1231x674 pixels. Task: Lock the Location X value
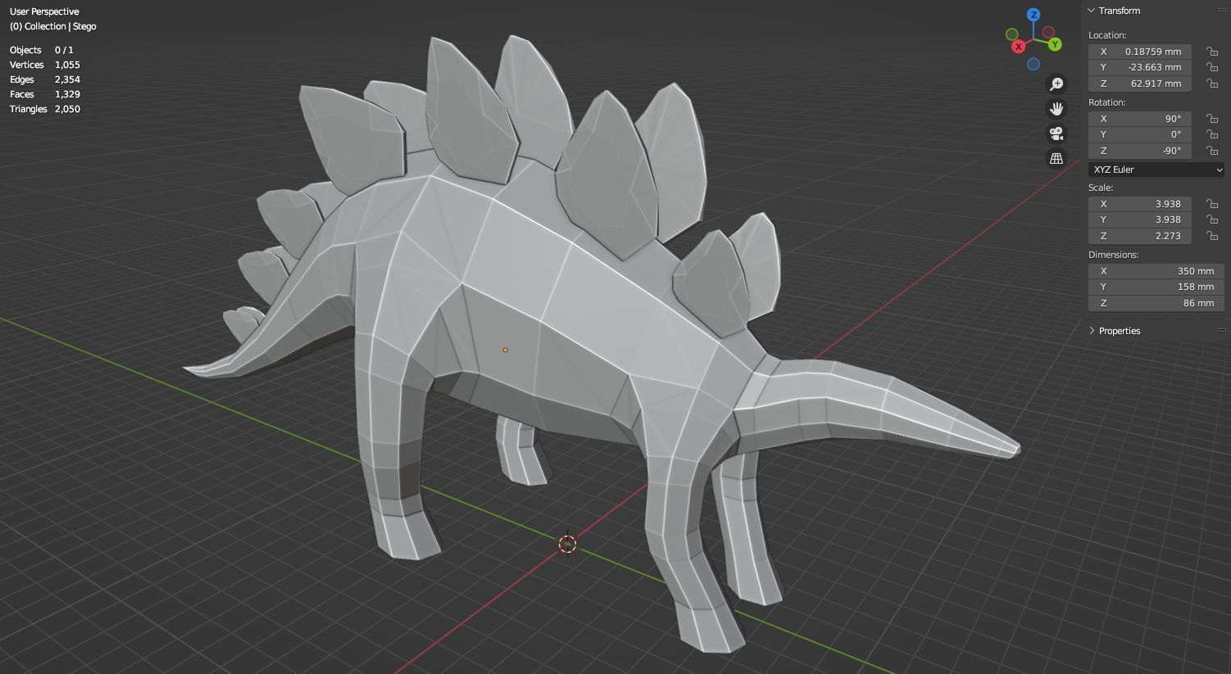click(1212, 51)
